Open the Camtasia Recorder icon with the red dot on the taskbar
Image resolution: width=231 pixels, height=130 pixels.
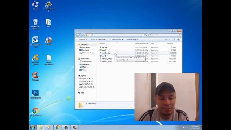[74, 127]
